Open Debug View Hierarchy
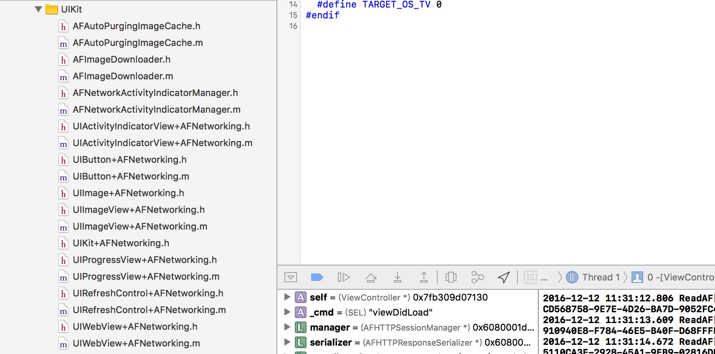Screen dimensions: 715x354 pos(451,277)
